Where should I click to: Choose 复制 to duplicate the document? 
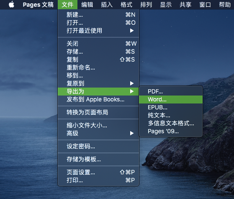98,59
